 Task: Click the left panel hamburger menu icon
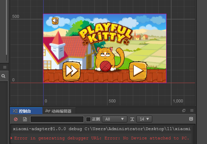click(x=5, y=67)
